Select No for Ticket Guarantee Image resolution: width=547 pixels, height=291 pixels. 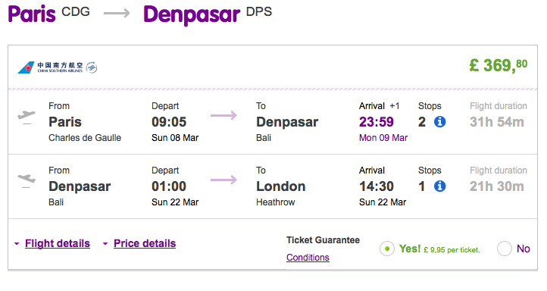pos(505,249)
